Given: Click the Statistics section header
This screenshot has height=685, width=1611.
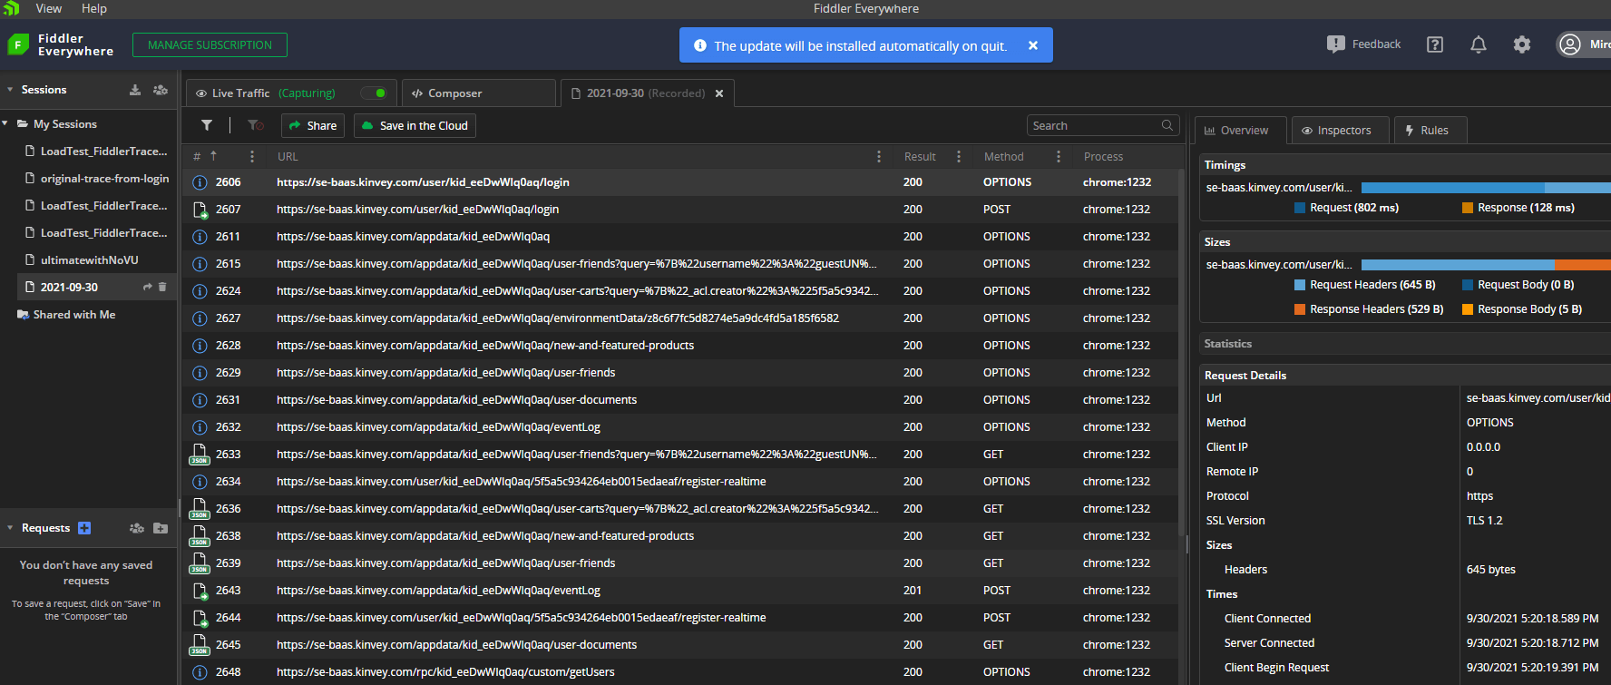Looking at the screenshot, I should pyautogui.click(x=1404, y=344).
